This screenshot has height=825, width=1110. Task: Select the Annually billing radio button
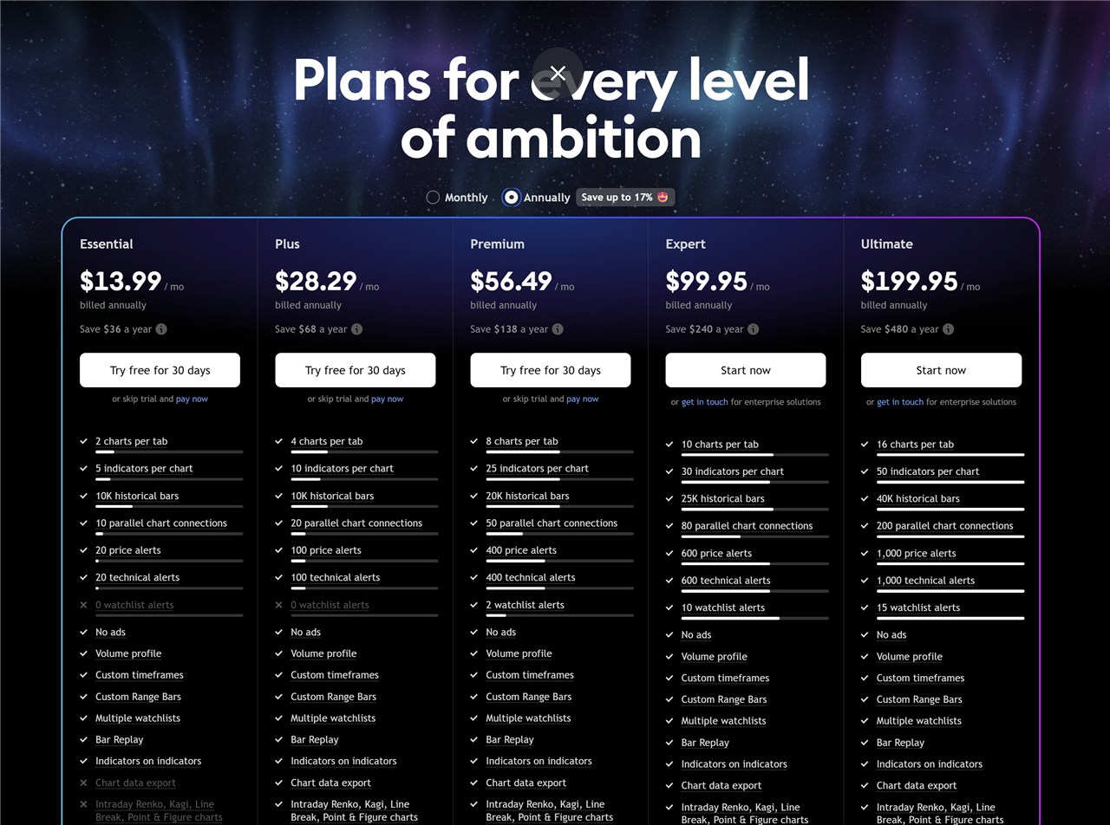[512, 198]
